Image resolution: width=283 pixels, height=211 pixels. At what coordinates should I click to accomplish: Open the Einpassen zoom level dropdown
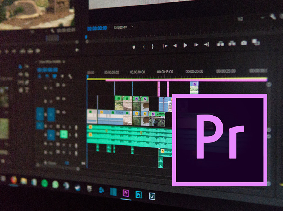click(x=123, y=26)
